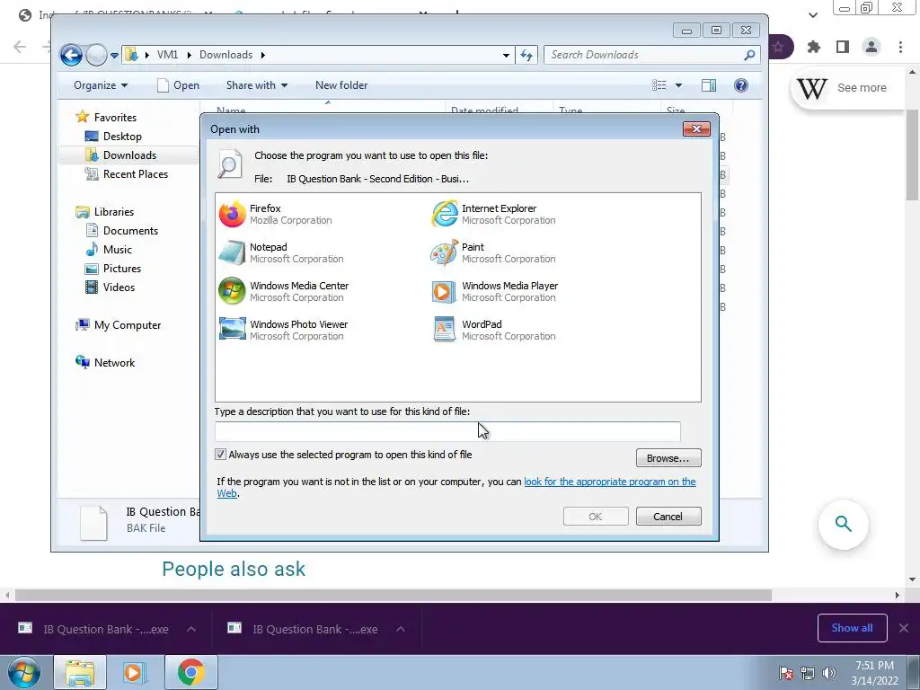Open the Organize menu

[x=101, y=85]
